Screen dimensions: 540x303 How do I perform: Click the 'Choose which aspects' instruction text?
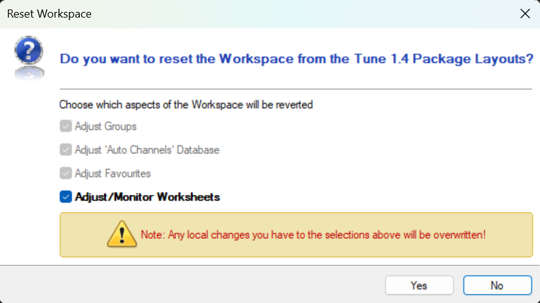[x=186, y=104]
